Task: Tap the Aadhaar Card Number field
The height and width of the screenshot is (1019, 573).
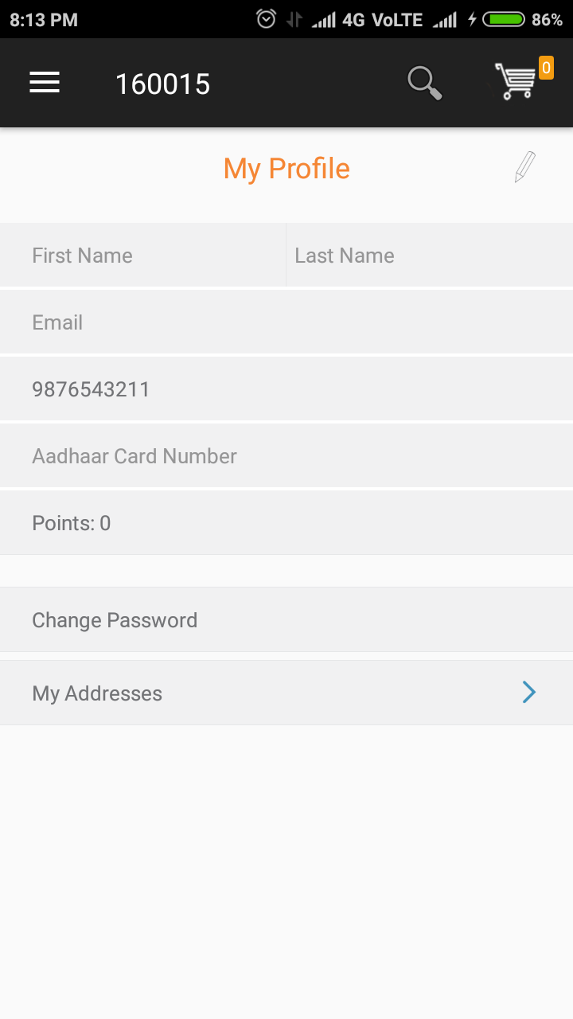Action: coord(286,455)
